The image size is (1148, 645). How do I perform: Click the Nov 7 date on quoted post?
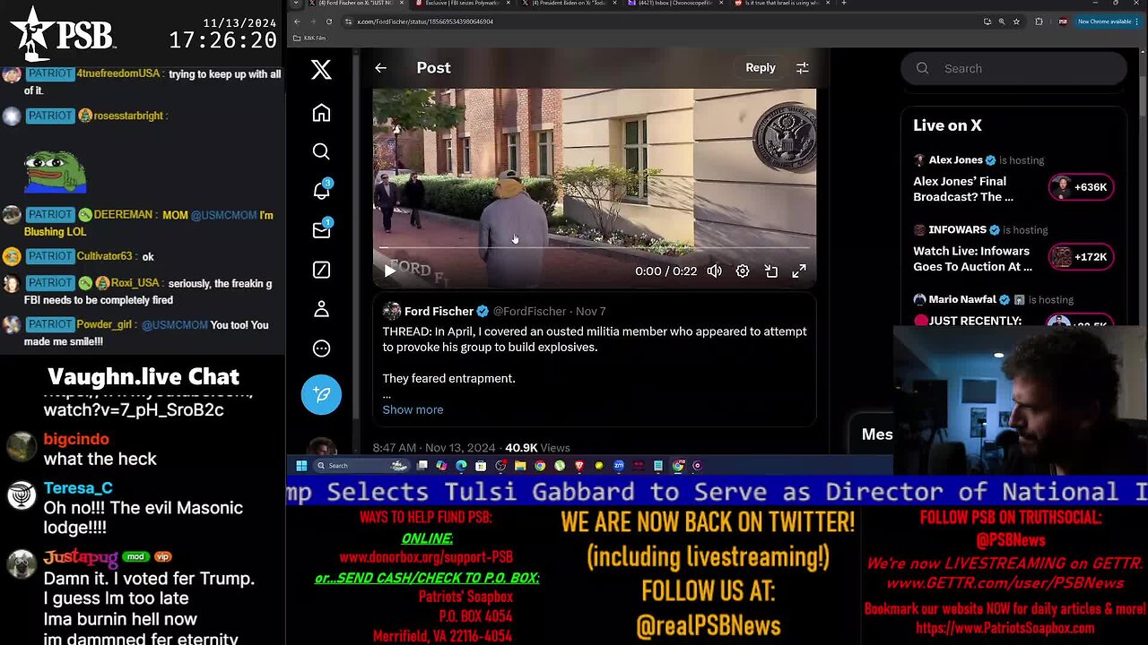click(590, 311)
